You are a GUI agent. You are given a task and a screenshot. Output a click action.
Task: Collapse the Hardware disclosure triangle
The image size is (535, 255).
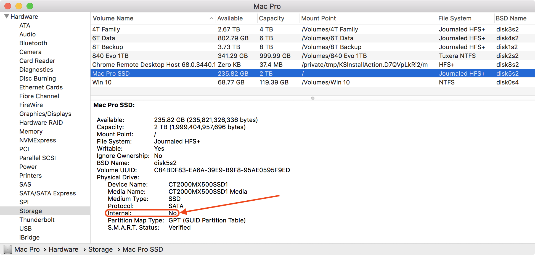pos(7,17)
